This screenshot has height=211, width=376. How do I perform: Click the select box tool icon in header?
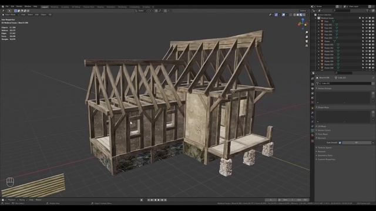[16, 11]
